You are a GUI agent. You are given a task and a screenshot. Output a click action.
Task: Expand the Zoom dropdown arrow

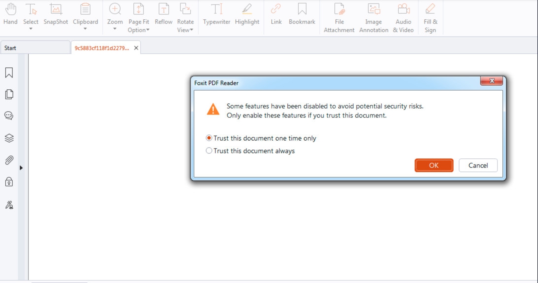point(115,29)
